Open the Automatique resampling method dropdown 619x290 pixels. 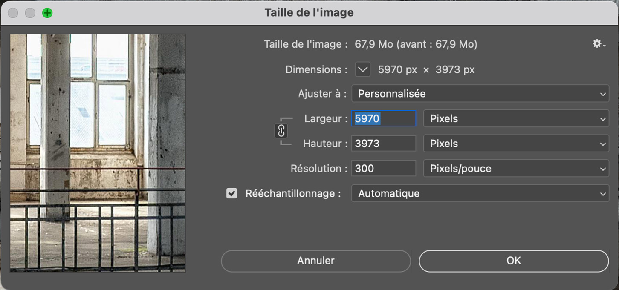480,193
